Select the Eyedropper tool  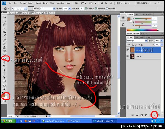(4, 36)
